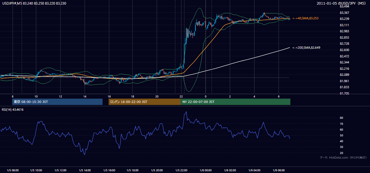Click the 1/5 16:00 bottom time label
This screenshot has width=370, height=173.
point(109,170)
